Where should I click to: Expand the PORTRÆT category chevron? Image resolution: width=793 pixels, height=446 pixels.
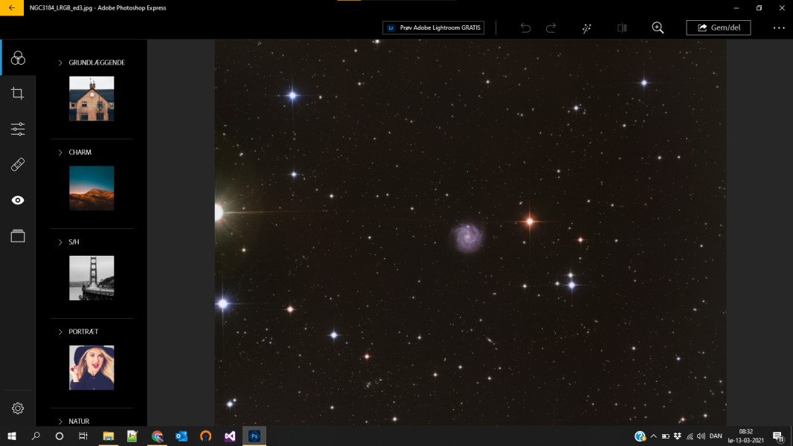click(60, 332)
